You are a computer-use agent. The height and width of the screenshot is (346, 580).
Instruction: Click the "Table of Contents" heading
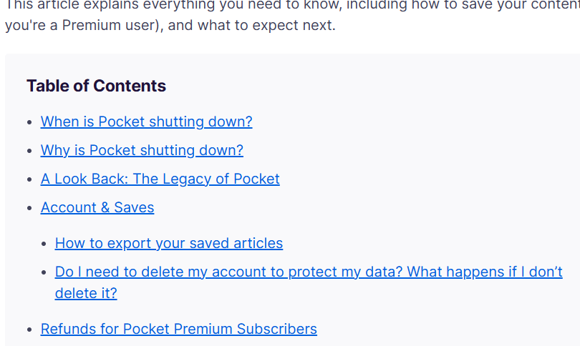96,86
